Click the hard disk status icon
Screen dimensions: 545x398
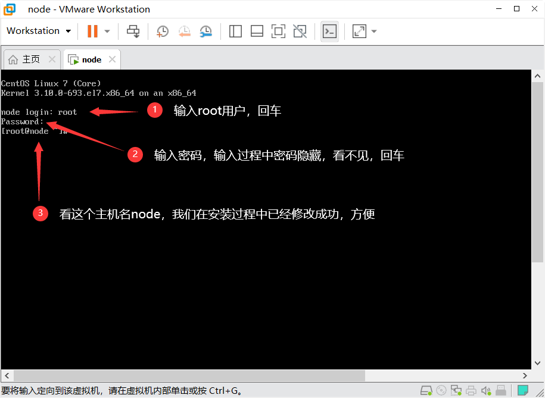click(x=426, y=390)
